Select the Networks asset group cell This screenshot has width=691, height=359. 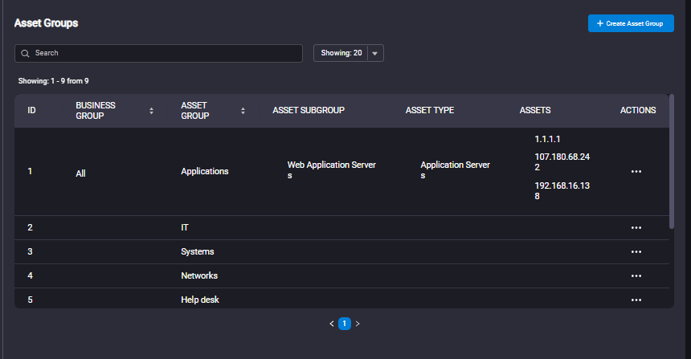[199, 275]
